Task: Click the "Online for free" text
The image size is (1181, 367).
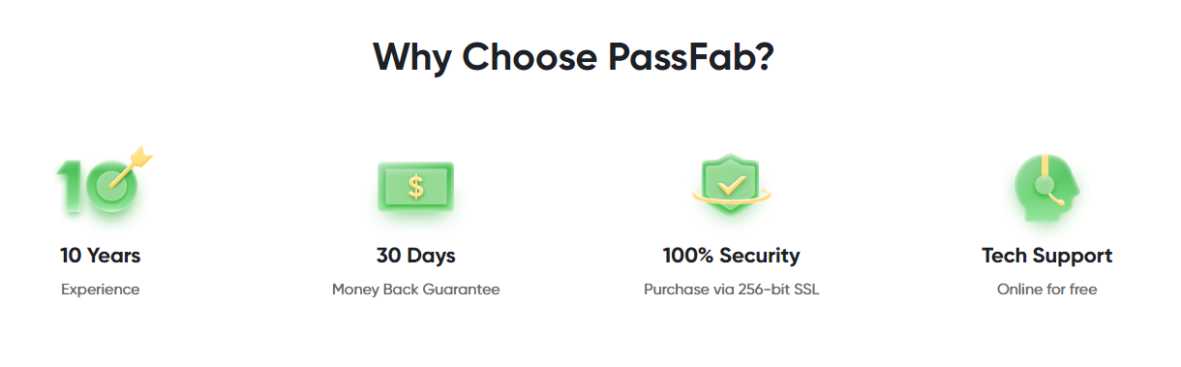Action: pyautogui.click(x=1047, y=290)
